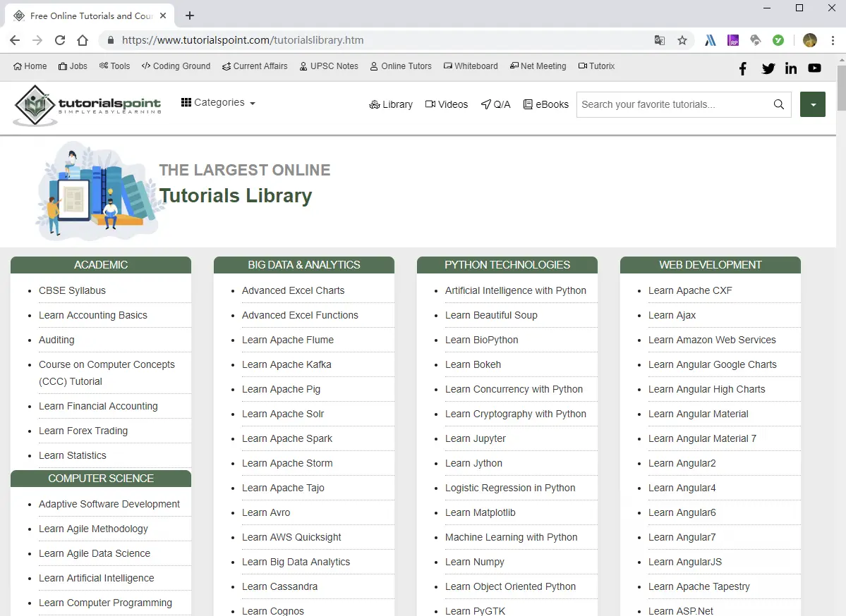Open Machine Learning with Python

(x=511, y=537)
